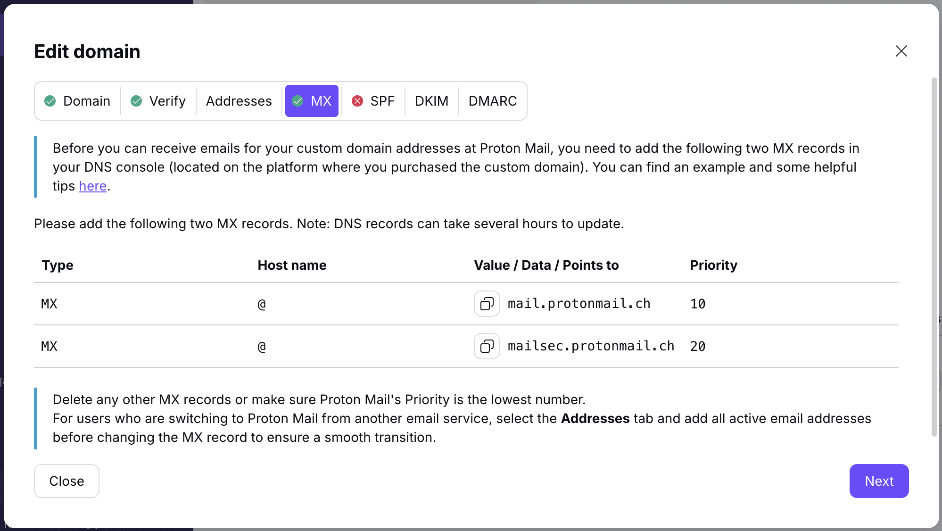Open the DKIM tab
The width and height of the screenshot is (942, 531).
tap(431, 101)
